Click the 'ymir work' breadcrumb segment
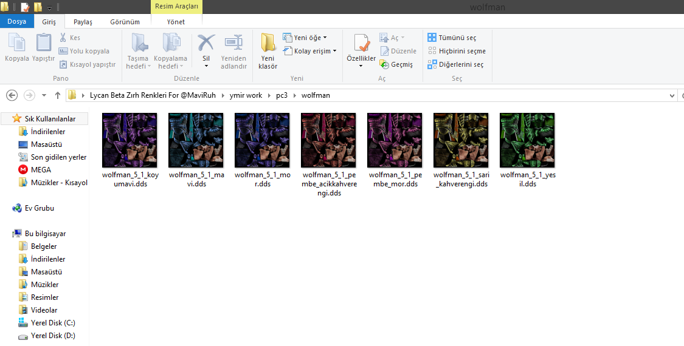684x346 pixels. pyautogui.click(x=246, y=95)
